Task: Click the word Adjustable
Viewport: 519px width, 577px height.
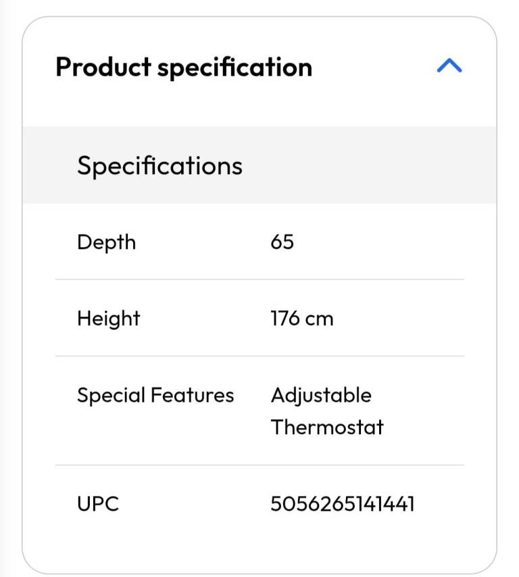Action: click(321, 395)
